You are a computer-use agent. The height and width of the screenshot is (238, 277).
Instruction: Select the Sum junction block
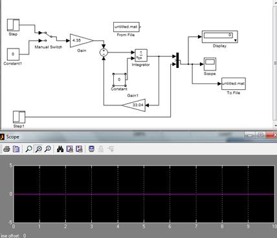pyautogui.click(x=104, y=52)
